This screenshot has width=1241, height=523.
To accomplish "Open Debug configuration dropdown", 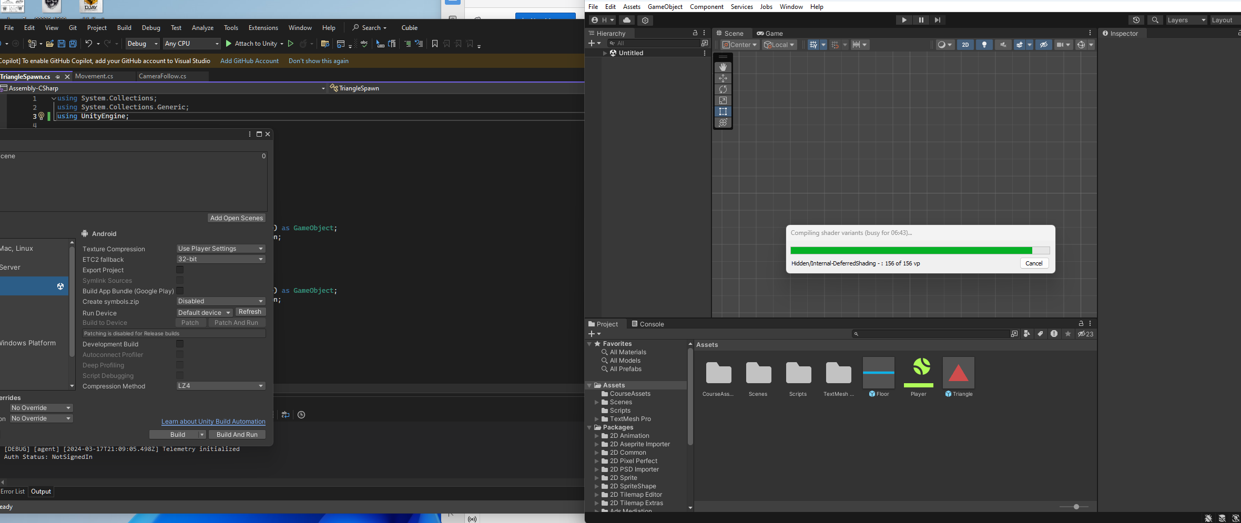I will [x=142, y=44].
